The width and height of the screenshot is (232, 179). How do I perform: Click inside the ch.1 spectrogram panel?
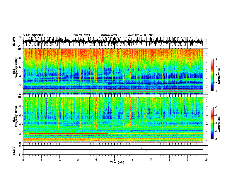point(113,71)
